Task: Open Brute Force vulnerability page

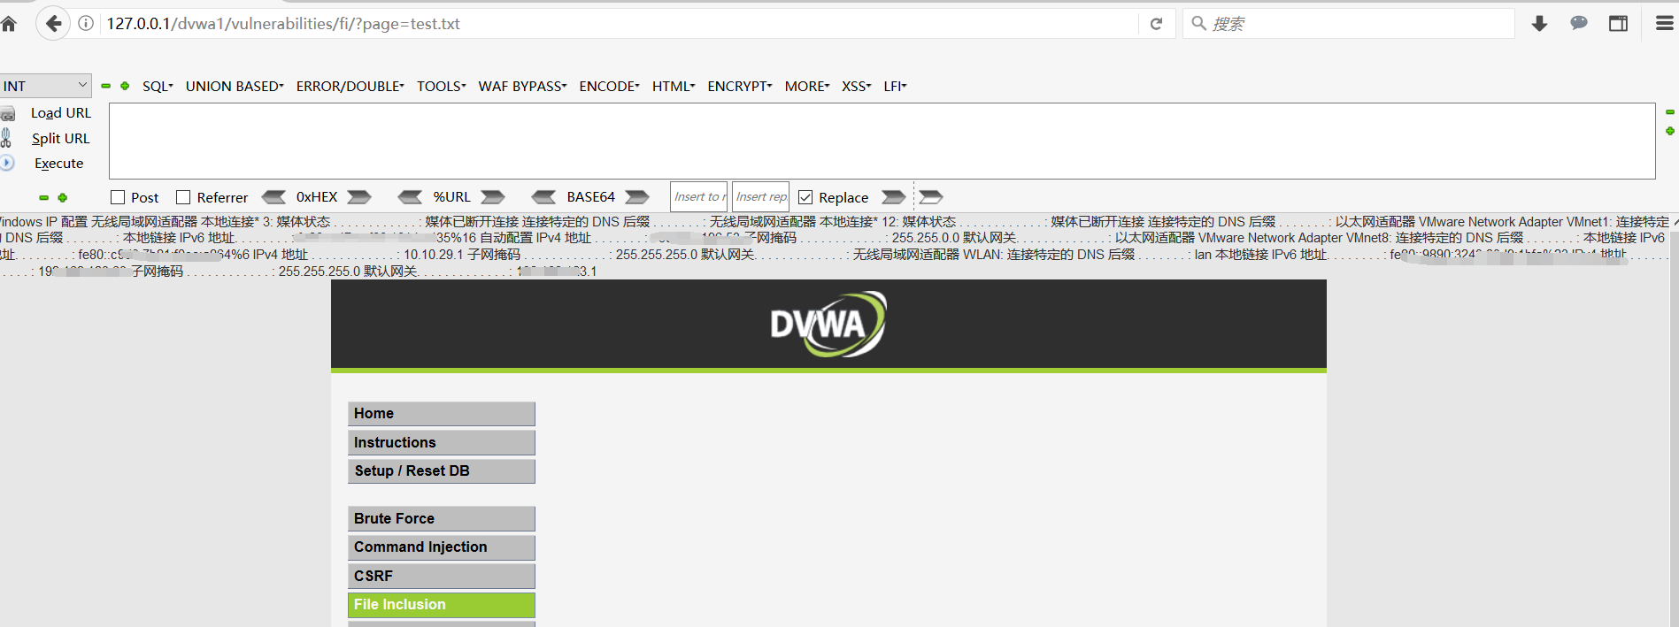Action: 442,518
